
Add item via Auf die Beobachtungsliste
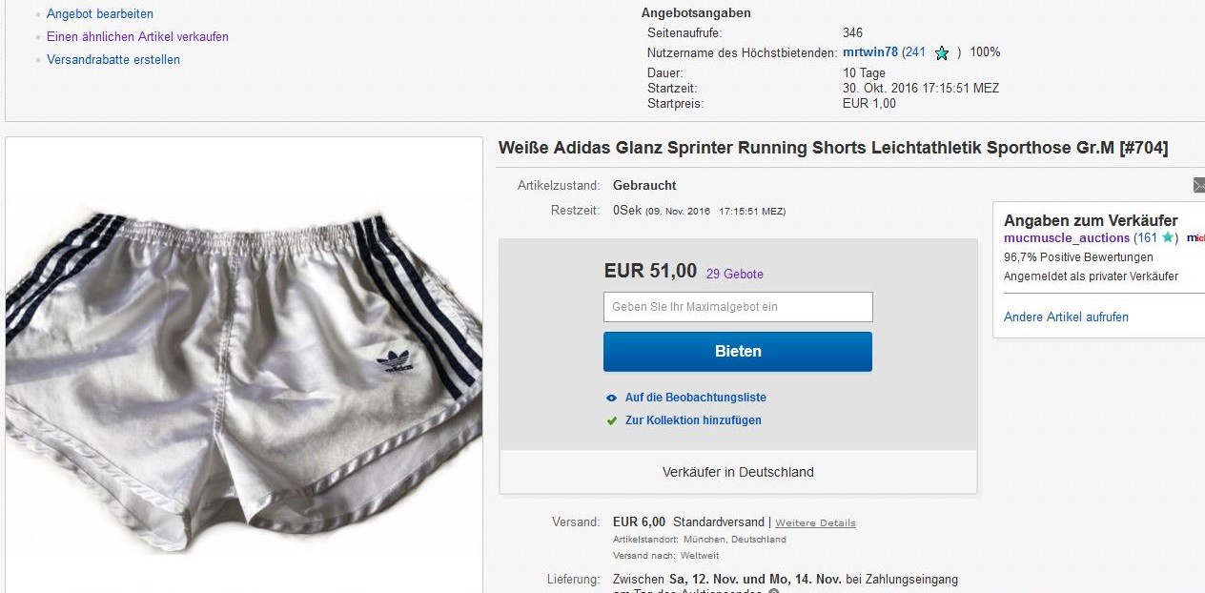695,398
